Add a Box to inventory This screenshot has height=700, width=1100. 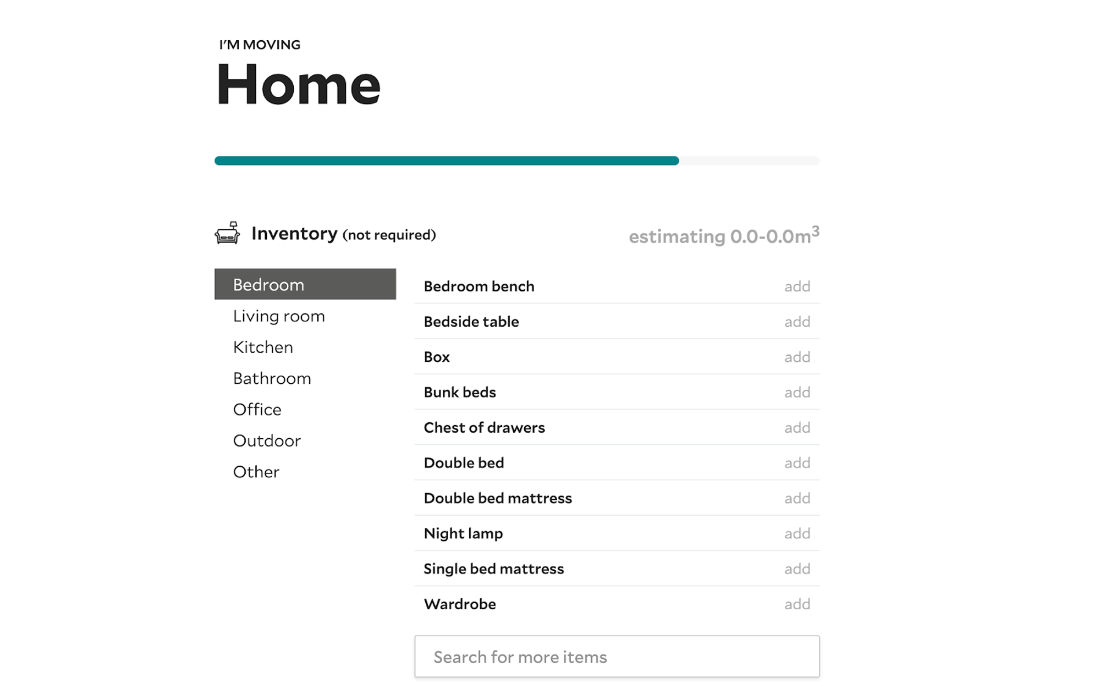point(797,357)
